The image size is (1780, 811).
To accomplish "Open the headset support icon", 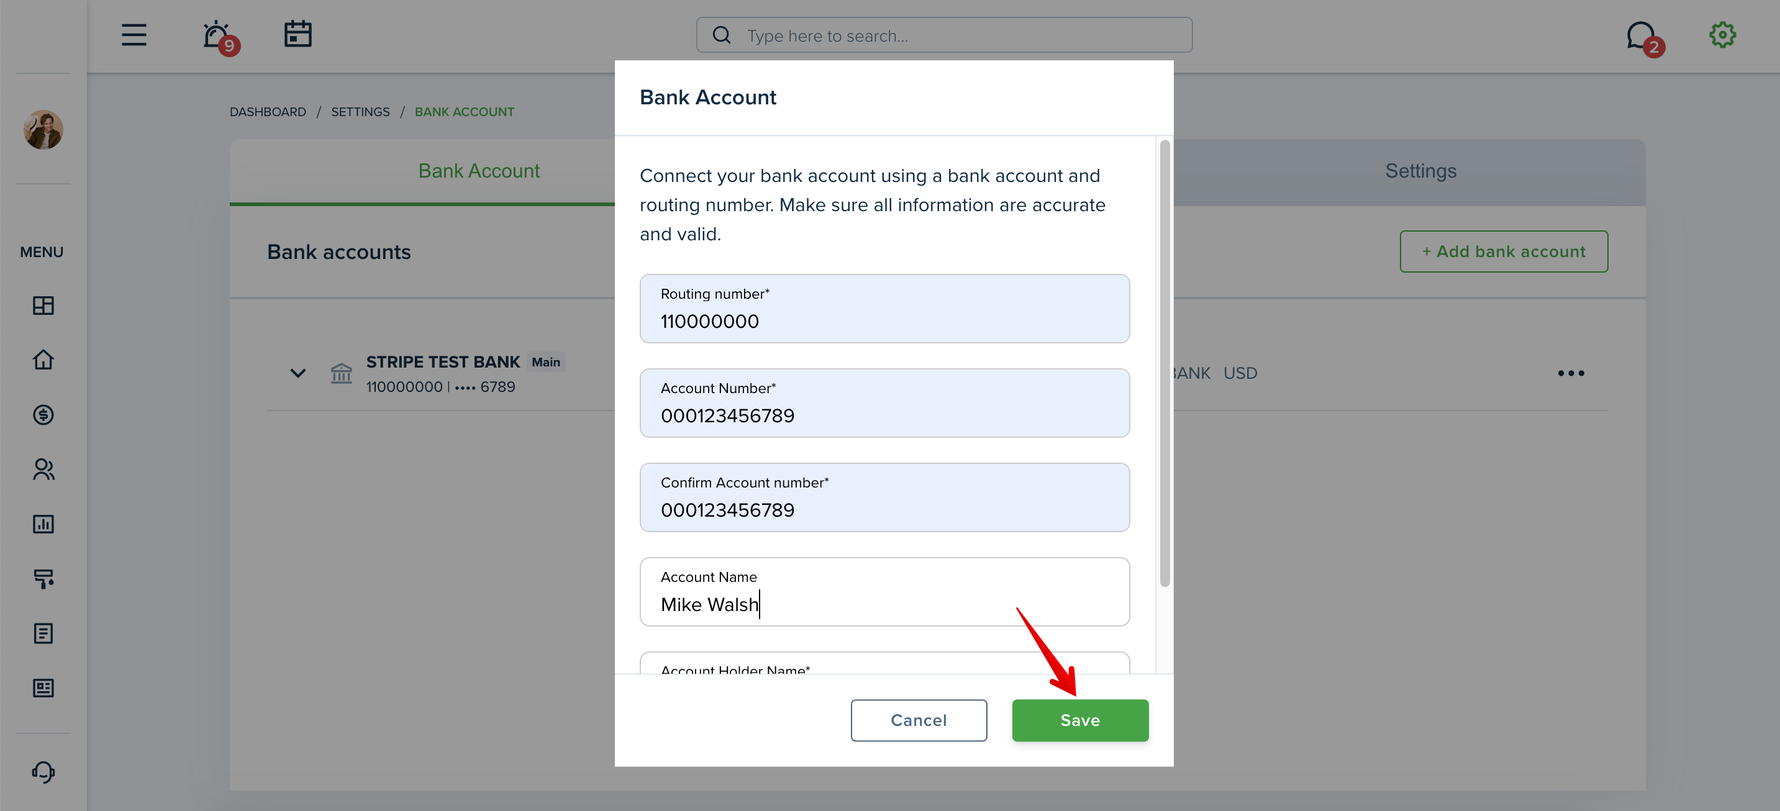I will 43,772.
